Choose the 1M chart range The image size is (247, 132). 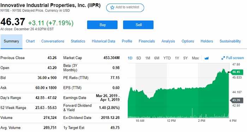[147, 58]
